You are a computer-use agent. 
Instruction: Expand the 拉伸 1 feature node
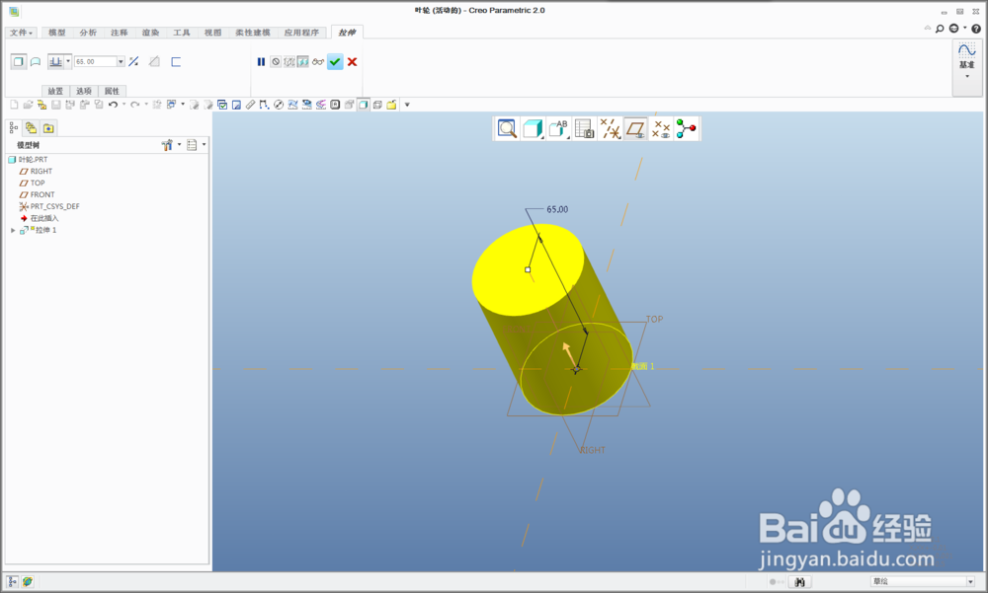click(x=13, y=231)
